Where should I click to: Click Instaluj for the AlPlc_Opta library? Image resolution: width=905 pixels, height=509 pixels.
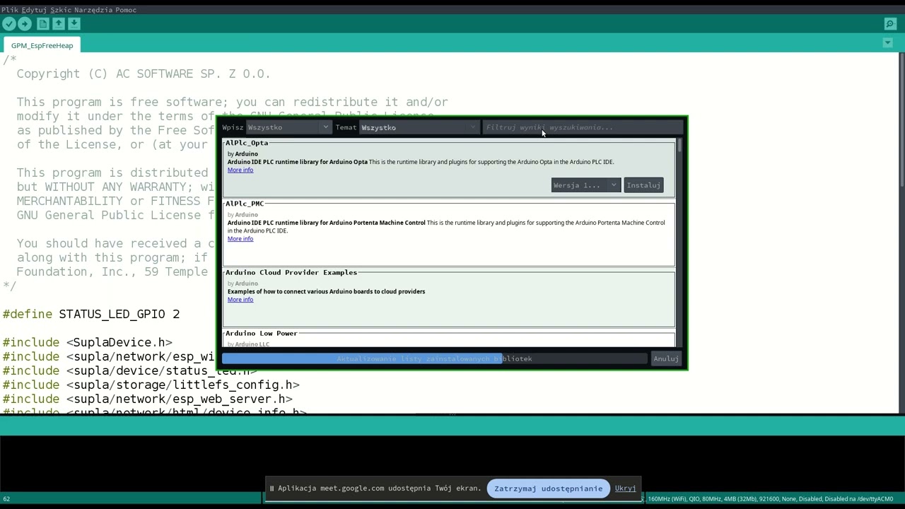643,185
